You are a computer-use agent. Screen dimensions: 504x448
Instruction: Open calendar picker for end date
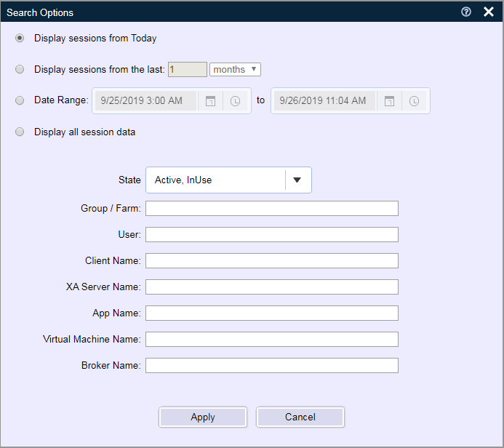point(389,101)
